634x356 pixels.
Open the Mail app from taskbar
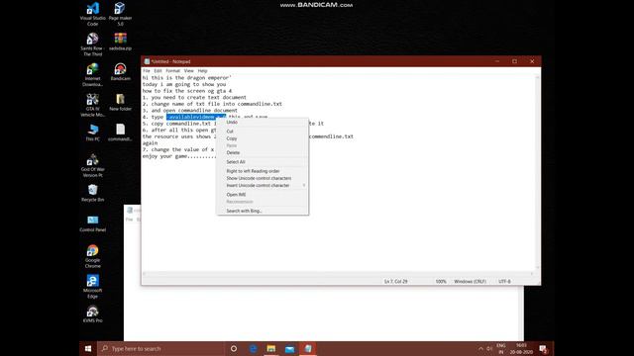(289, 348)
